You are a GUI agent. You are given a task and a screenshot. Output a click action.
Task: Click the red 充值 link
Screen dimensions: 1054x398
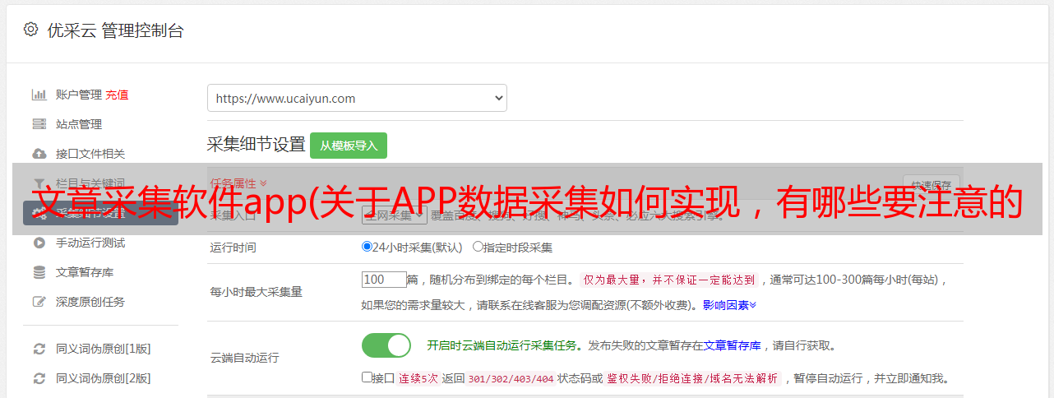pyautogui.click(x=117, y=95)
